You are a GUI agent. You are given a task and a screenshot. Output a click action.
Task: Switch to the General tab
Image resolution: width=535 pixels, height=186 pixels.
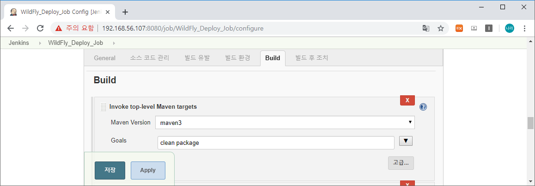pyautogui.click(x=105, y=58)
